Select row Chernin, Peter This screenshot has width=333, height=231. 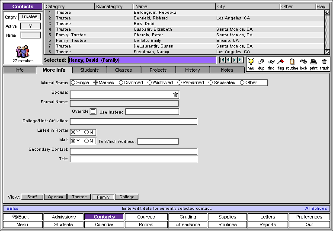[x=184, y=35]
